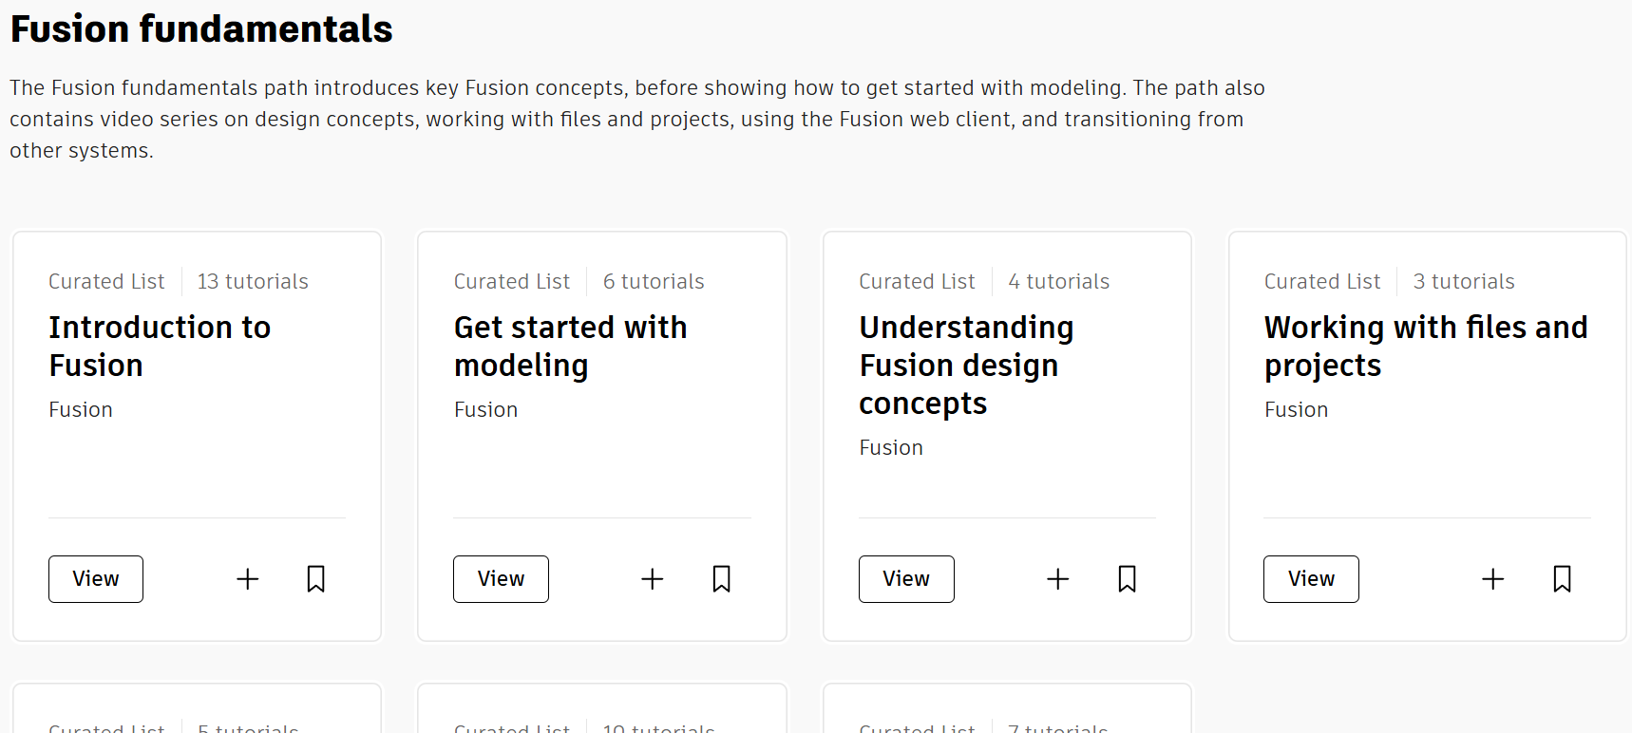This screenshot has width=1632, height=733.
Task: Click the 4 tutorials label
Action: pos(1059,282)
